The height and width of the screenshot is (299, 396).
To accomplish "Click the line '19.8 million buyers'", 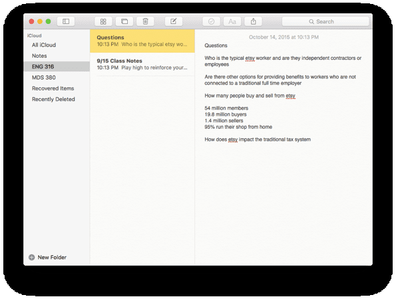I will click(226, 114).
